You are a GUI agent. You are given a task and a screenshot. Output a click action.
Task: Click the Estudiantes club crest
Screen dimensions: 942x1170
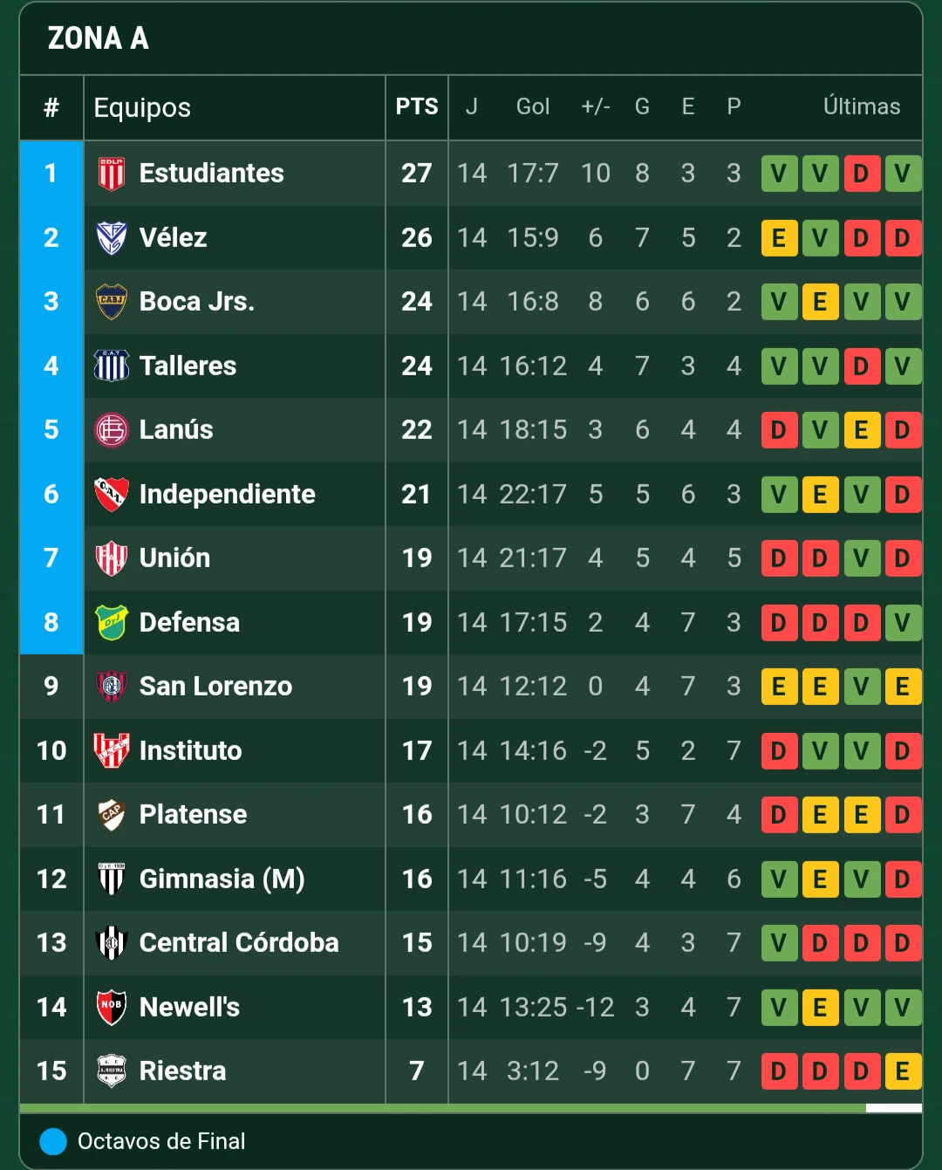pos(108,173)
